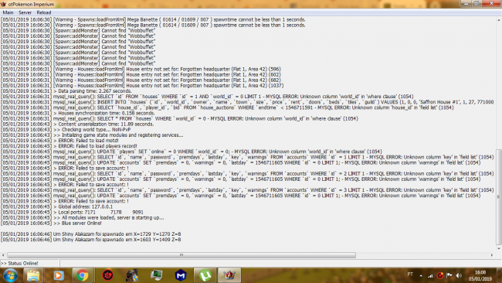Click the Windows Start orb
The image size is (502, 283).
(10, 275)
